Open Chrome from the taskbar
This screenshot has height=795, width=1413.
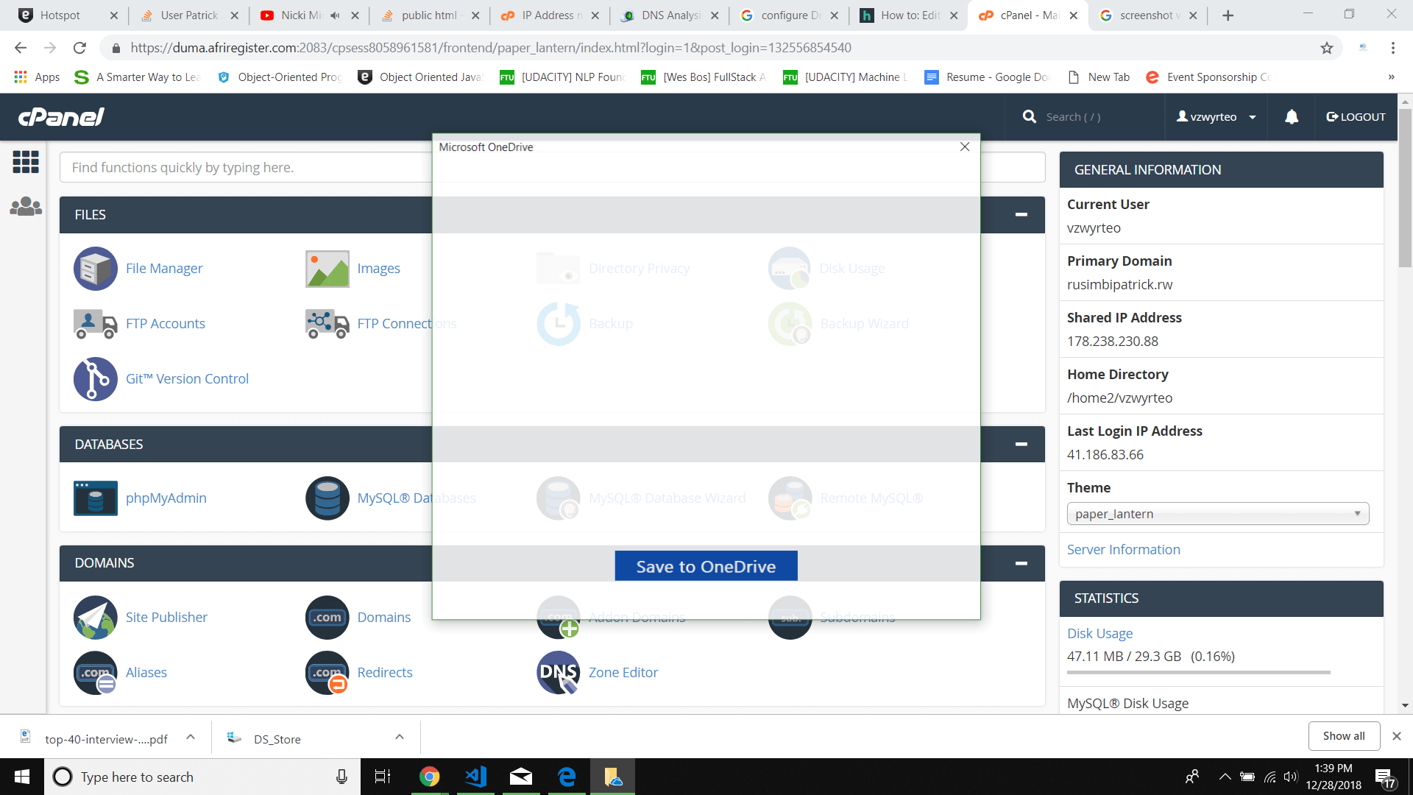coord(429,777)
